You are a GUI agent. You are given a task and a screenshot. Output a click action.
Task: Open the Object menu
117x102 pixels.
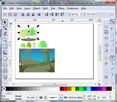37,8
